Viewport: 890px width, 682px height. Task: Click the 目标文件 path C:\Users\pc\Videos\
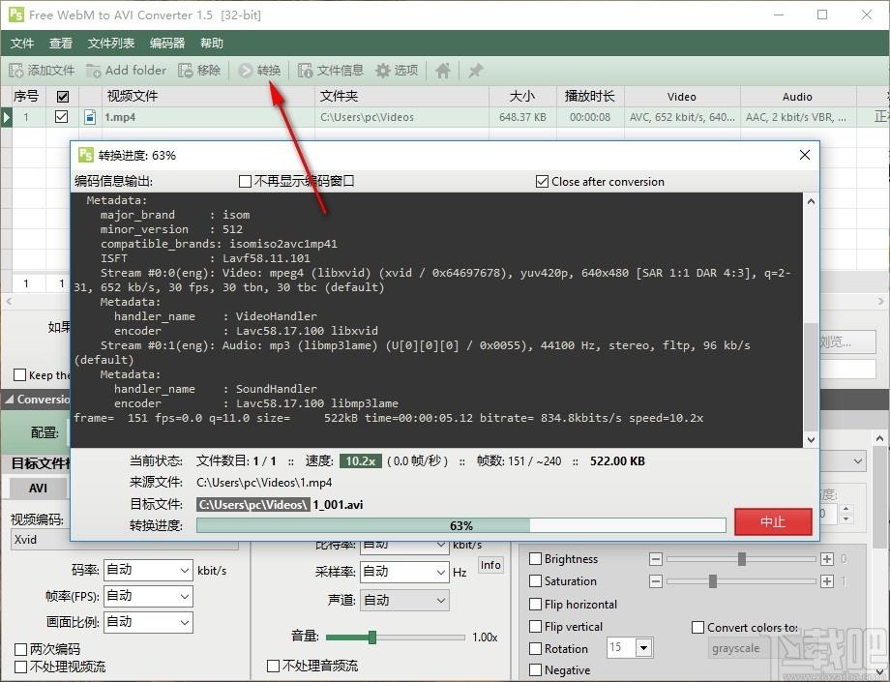(x=253, y=504)
